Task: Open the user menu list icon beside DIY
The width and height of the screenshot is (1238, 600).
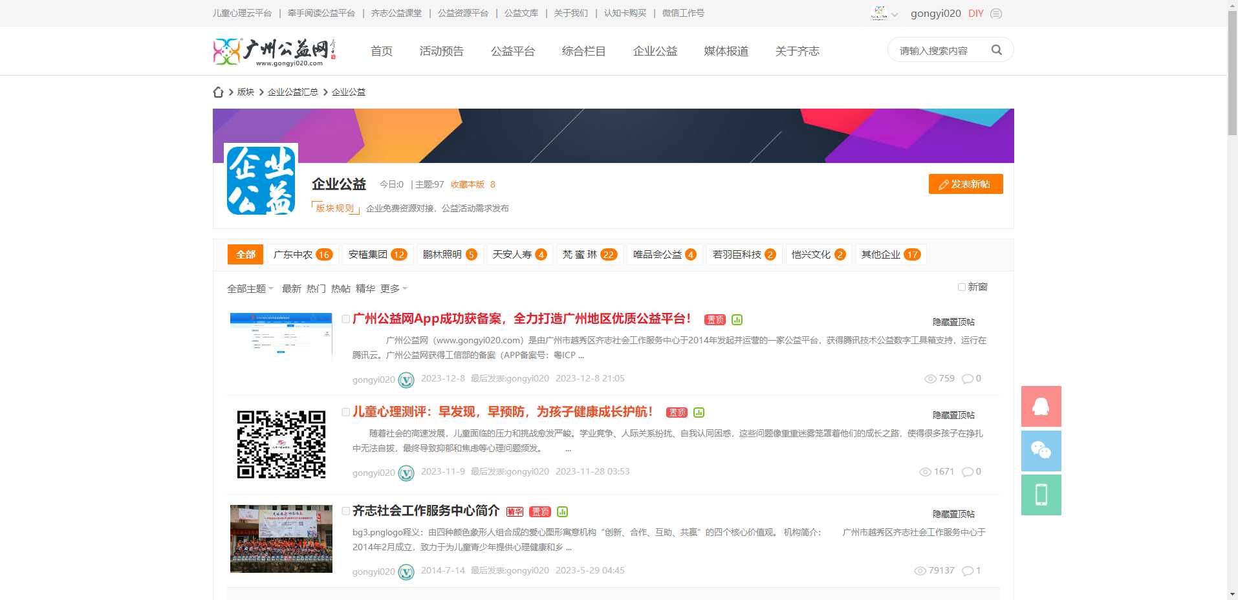Action: [996, 14]
